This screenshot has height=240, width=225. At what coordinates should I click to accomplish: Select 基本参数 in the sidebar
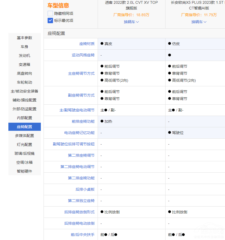tap(24, 38)
